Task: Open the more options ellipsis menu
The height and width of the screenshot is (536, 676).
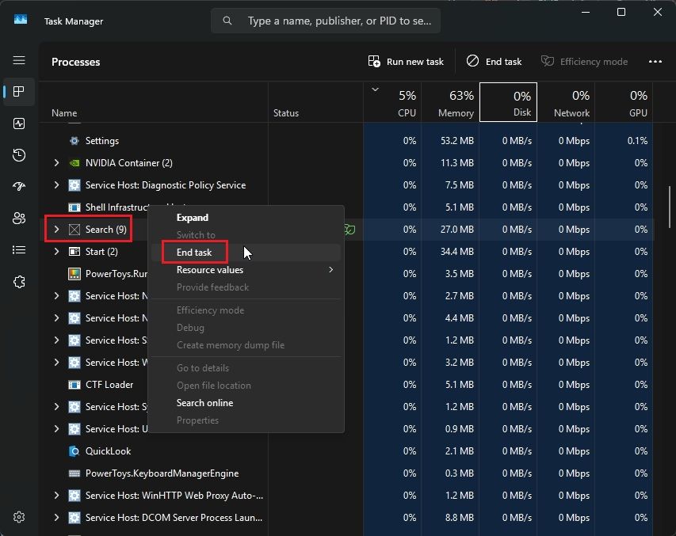Action: [655, 61]
